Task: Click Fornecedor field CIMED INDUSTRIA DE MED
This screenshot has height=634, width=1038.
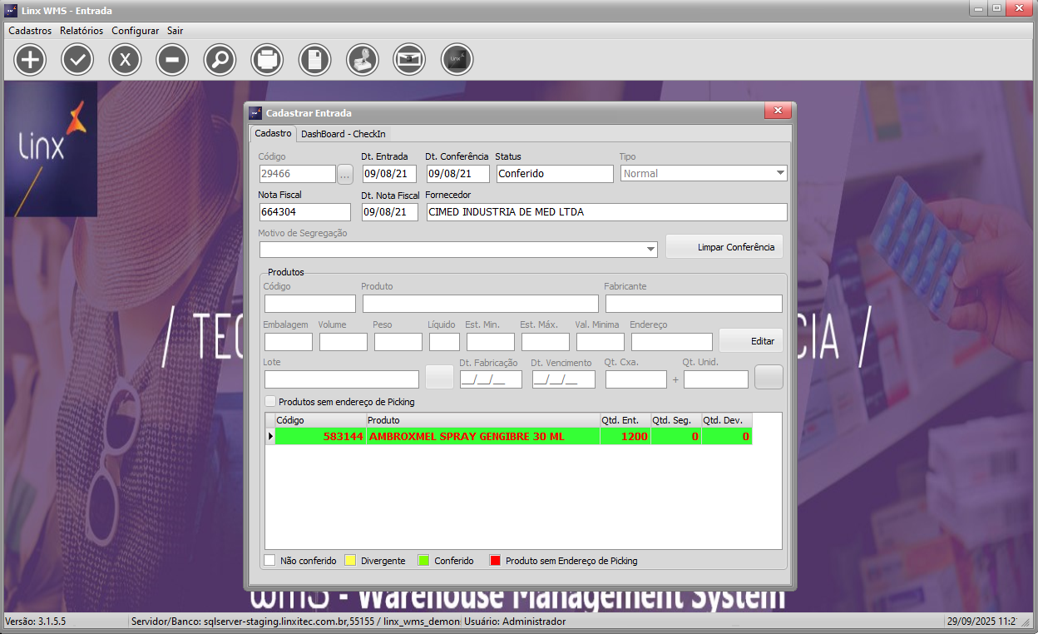Action: tap(606, 212)
